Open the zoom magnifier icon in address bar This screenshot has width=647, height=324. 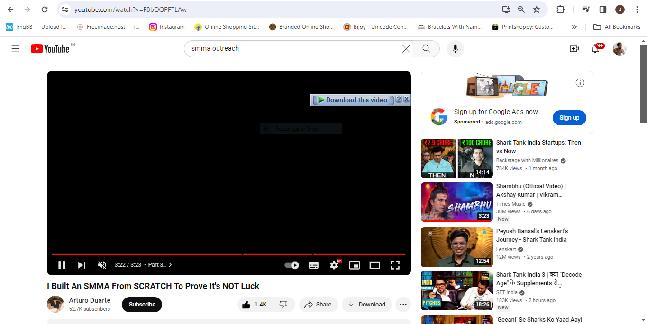[521, 9]
